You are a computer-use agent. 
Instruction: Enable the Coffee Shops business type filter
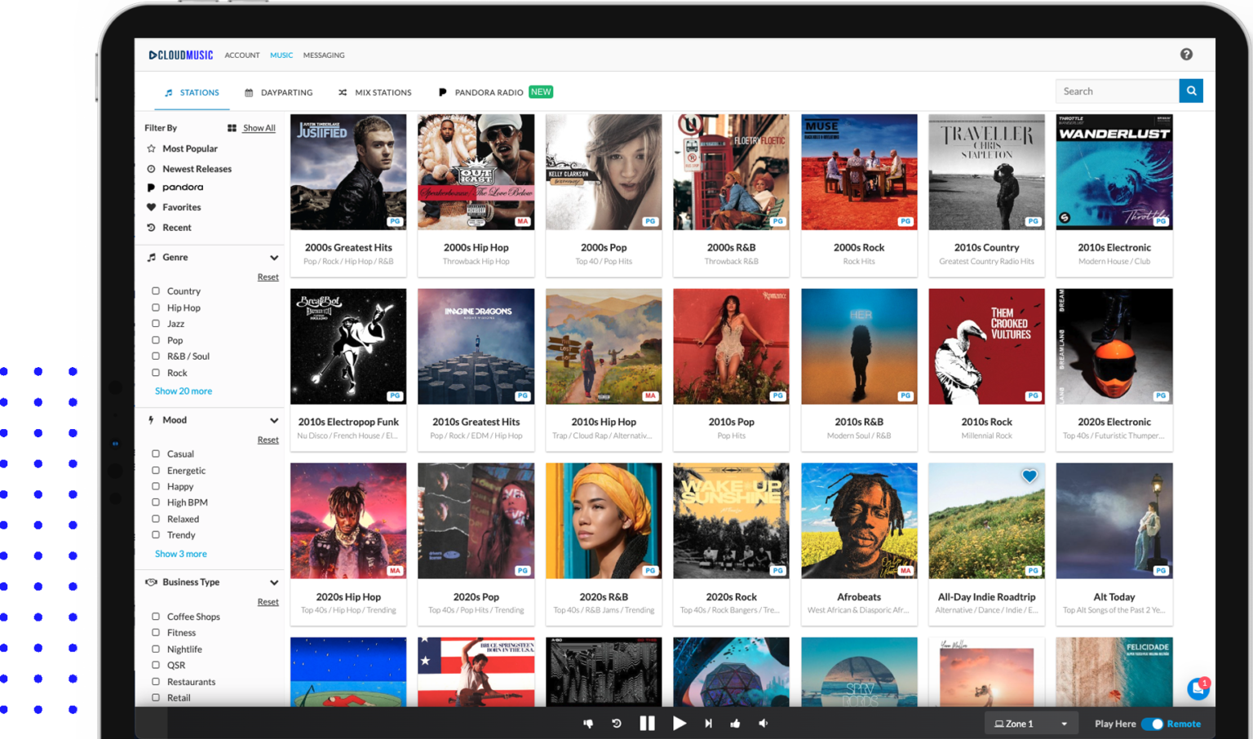pyautogui.click(x=157, y=616)
